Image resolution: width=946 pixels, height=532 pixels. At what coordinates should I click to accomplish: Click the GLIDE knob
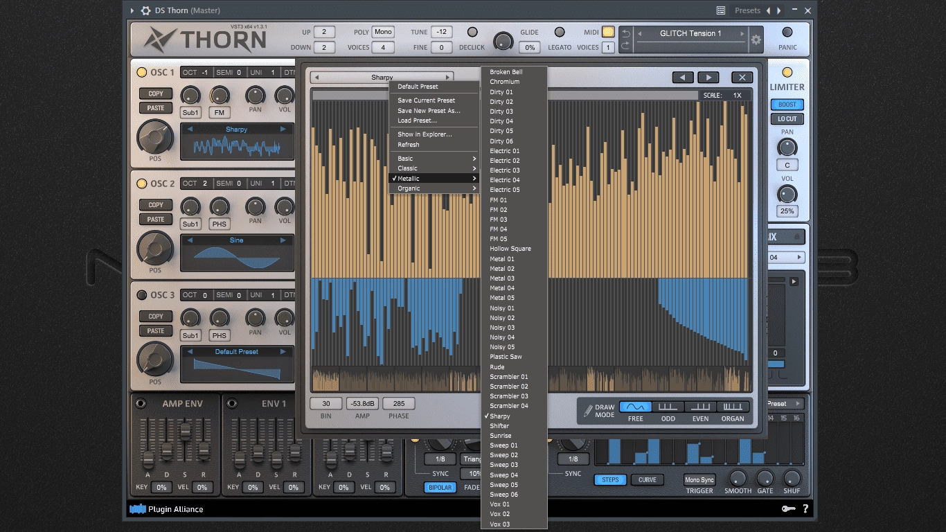pos(503,42)
